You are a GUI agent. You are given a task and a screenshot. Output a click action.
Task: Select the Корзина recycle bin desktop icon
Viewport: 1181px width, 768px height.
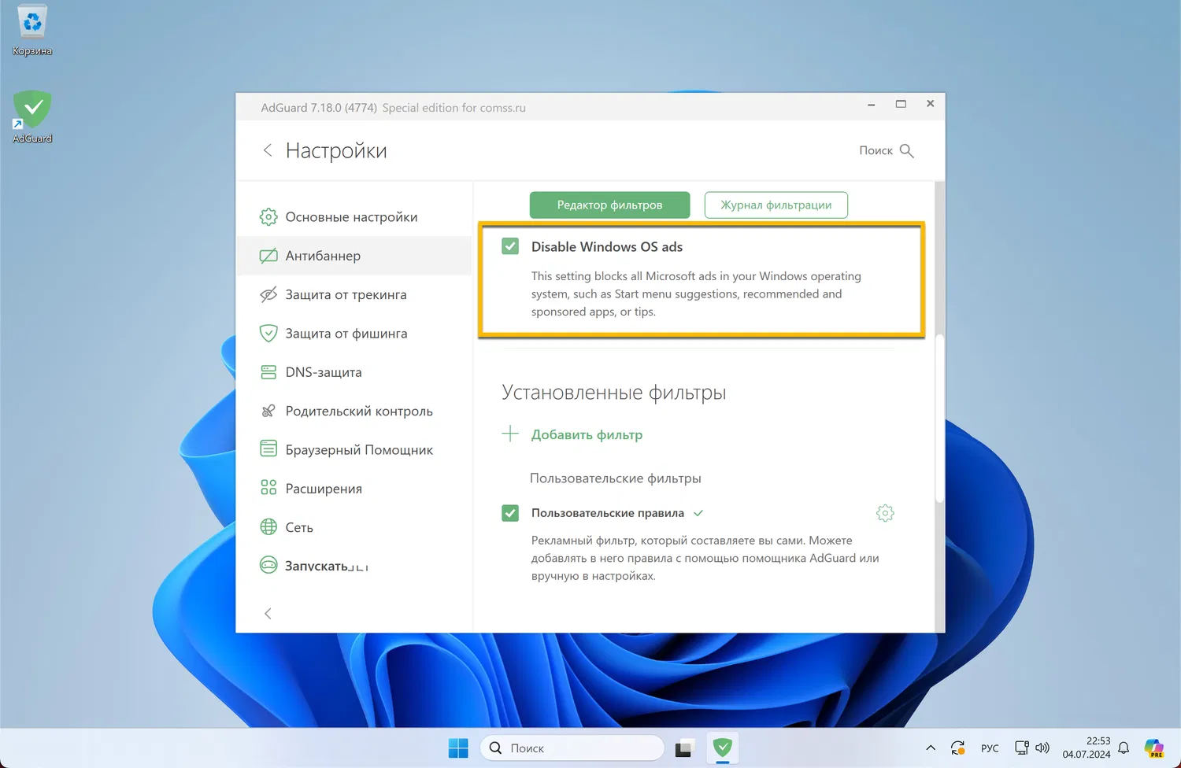click(x=32, y=31)
